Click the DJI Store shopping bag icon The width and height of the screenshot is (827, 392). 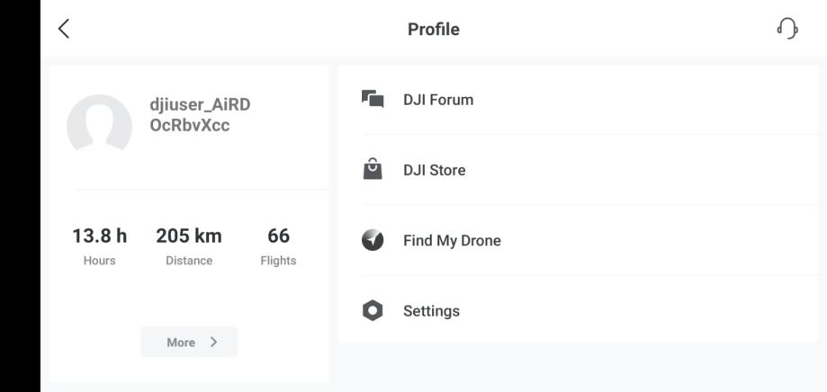pyautogui.click(x=373, y=169)
